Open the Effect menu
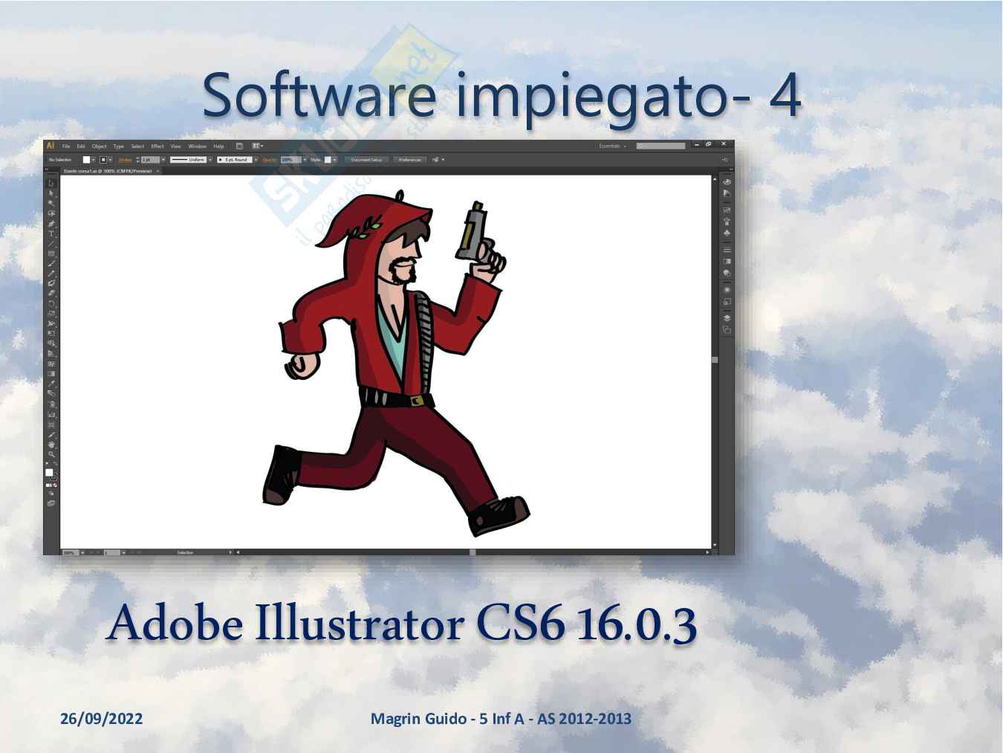The height and width of the screenshot is (753, 1003). (x=158, y=146)
